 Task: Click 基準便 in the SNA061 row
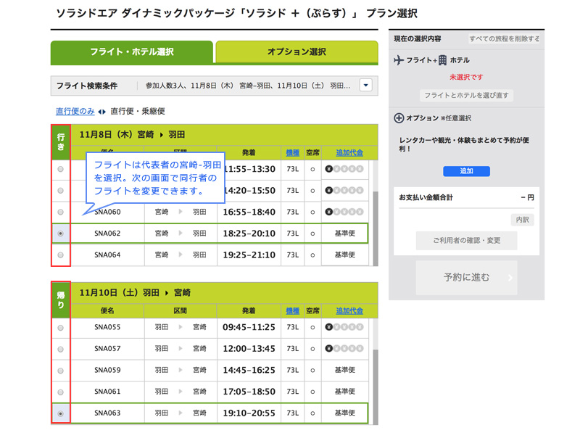pos(345,392)
